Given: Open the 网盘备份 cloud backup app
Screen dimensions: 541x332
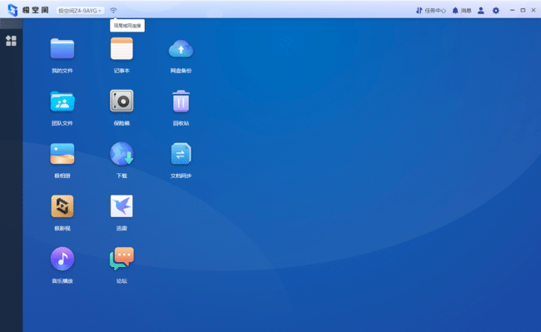Looking at the screenshot, I should [x=181, y=49].
